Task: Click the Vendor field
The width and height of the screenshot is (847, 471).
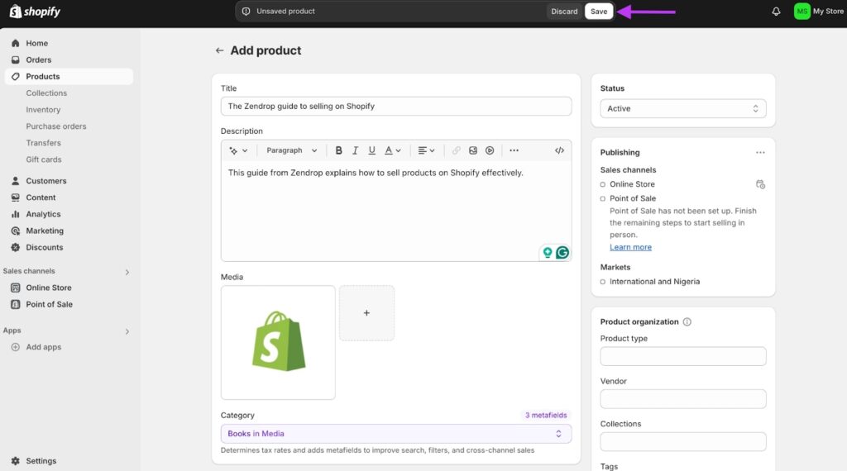Action: 682,399
